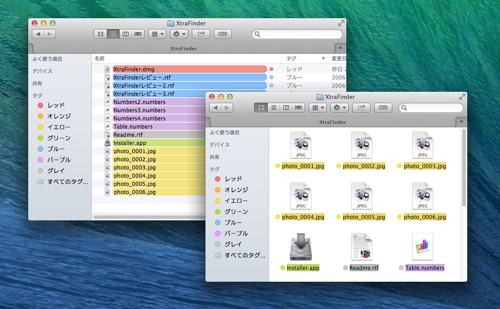Select ブルー tag in rear window sidebar

[51, 149]
